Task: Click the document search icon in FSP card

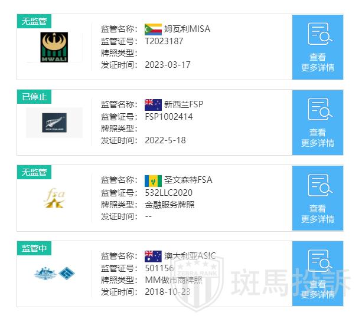Action: tap(318, 110)
